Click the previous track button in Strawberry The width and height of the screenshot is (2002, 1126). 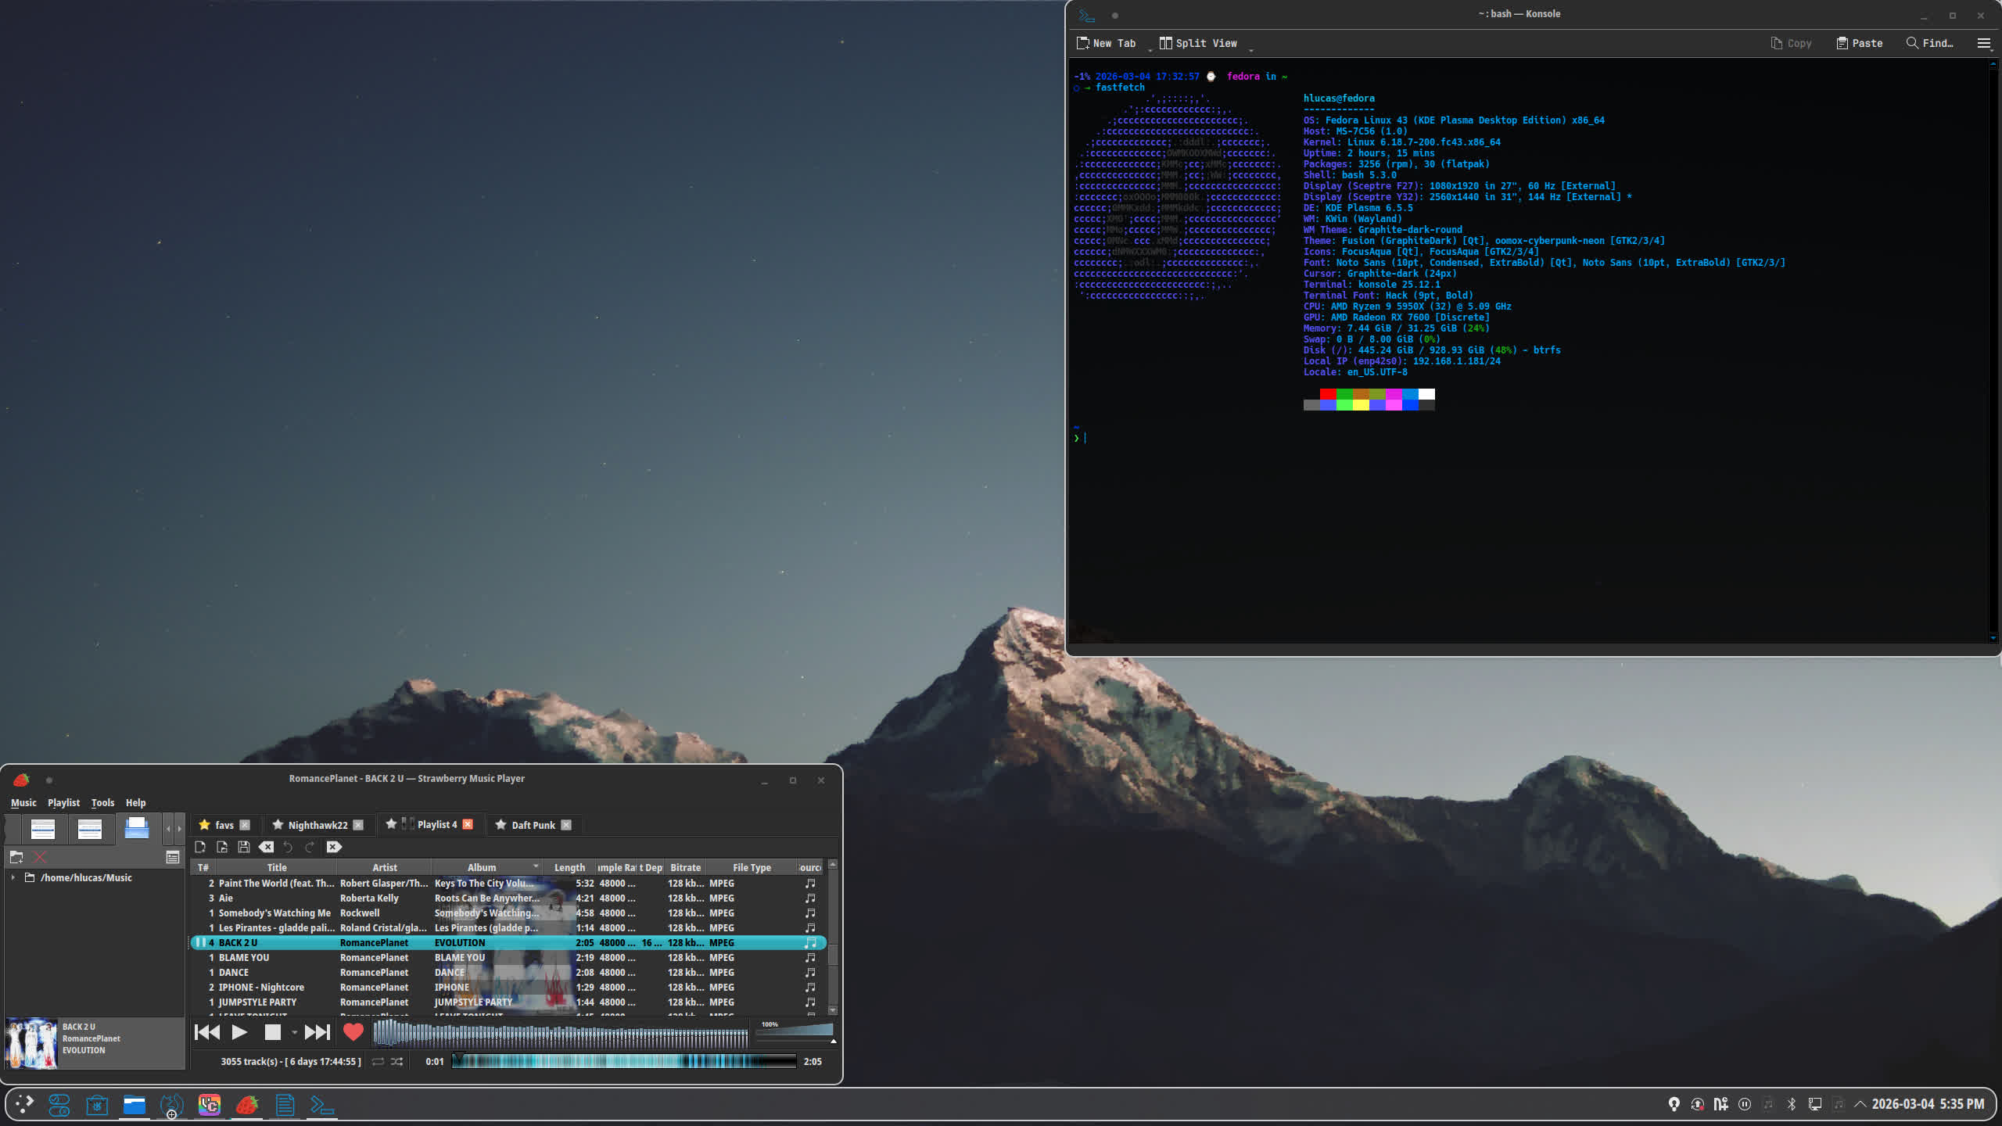coord(207,1032)
